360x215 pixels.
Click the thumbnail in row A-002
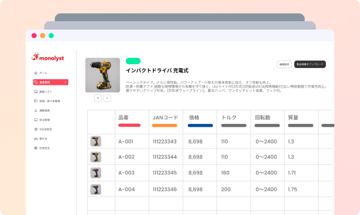pyautogui.click(x=96, y=157)
